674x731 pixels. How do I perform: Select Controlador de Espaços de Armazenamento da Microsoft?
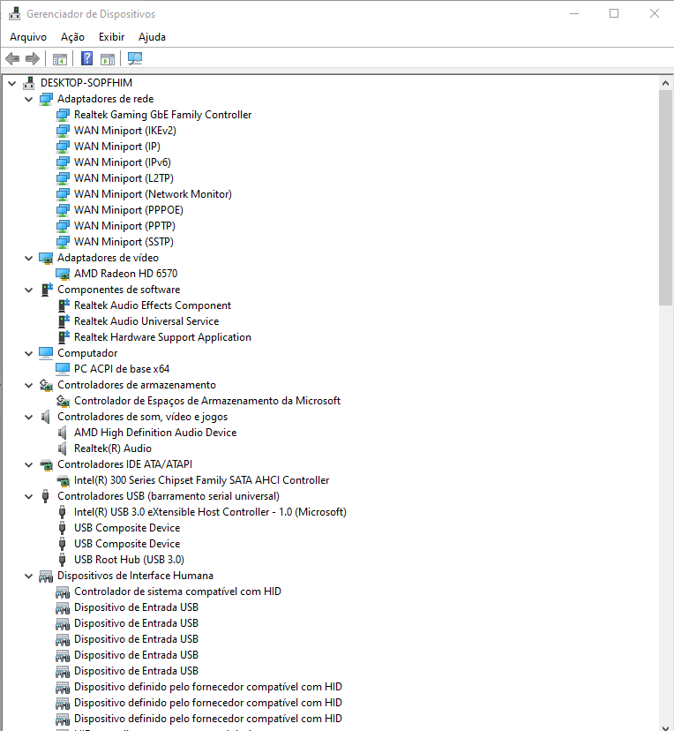point(207,401)
